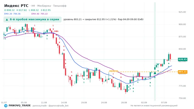Click the 750.00 price axis label
The image size is (194, 109).
(182, 98)
